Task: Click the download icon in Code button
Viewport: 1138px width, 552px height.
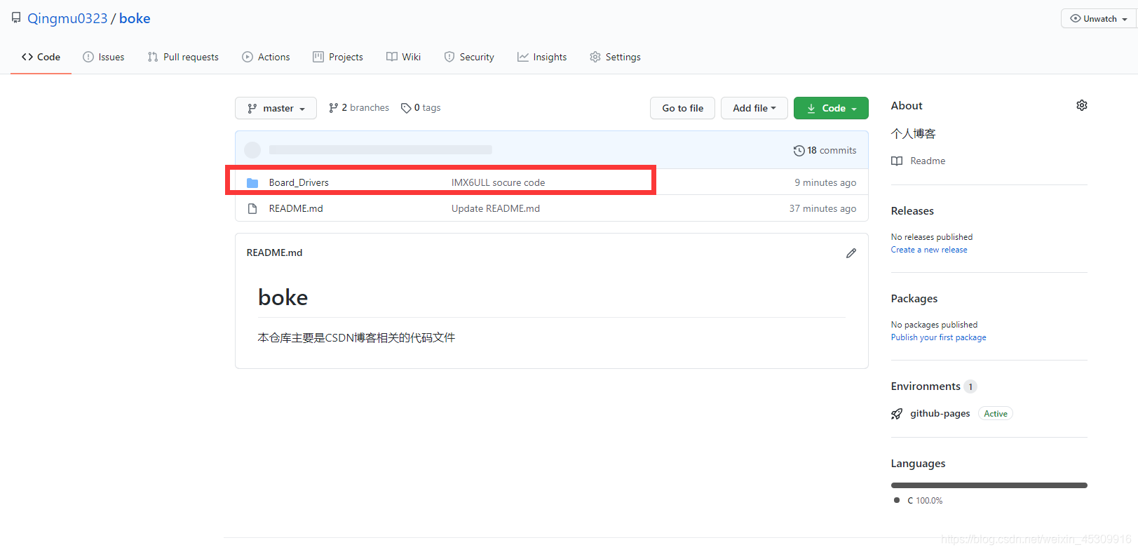Action: (811, 109)
